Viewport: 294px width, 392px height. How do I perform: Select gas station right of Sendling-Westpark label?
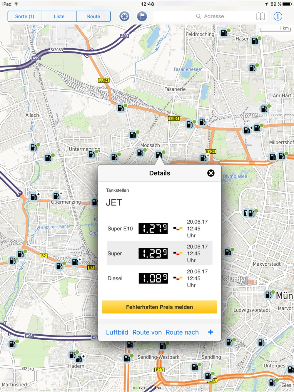tap(195, 367)
